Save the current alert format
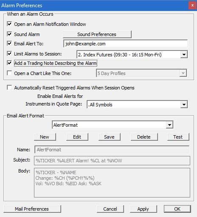Image resolution: width=197 pixels, height=217 pixels. coord(110,137)
